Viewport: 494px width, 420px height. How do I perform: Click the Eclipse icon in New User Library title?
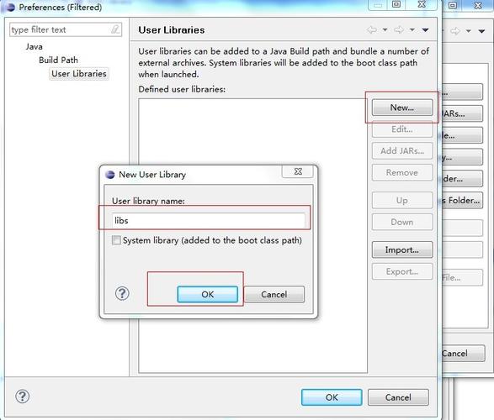(110, 175)
